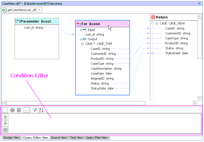The width and height of the screenshot is (204, 142).
Task: Click inside the condition editor text area
Action: pos(105,123)
